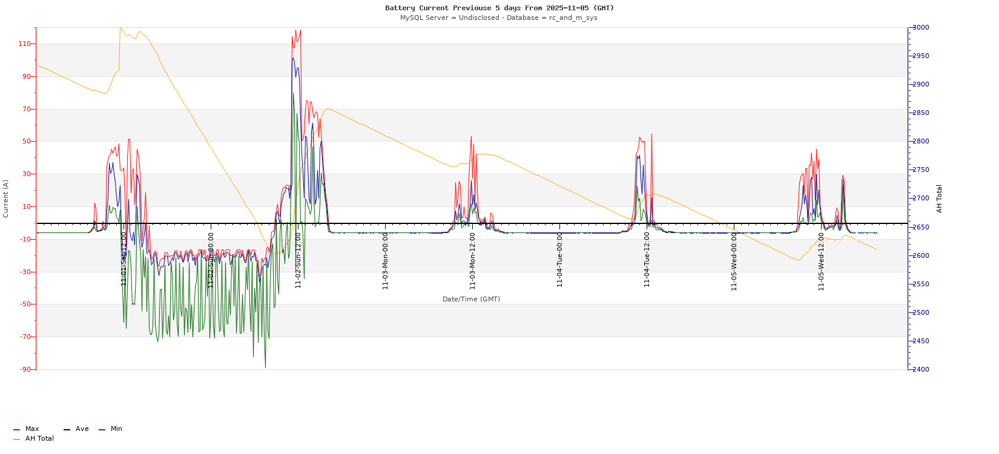The width and height of the screenshot is (999, 454).
Task: Click the red Max legend line swatch
Action: coord(16,430)
